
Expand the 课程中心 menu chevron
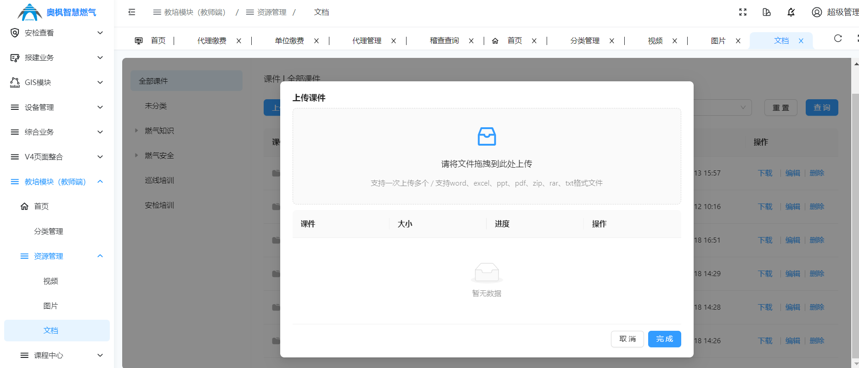click(x=100, y=355)
